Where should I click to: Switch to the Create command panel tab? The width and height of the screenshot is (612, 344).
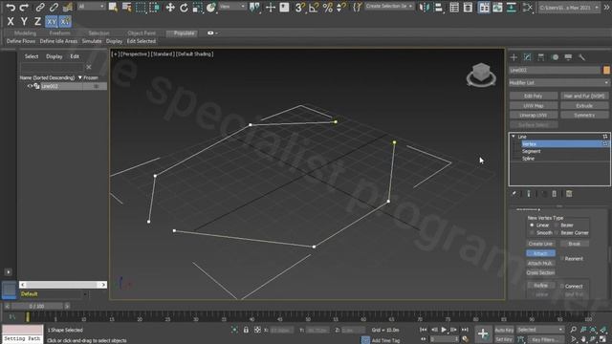click(514, 57)
